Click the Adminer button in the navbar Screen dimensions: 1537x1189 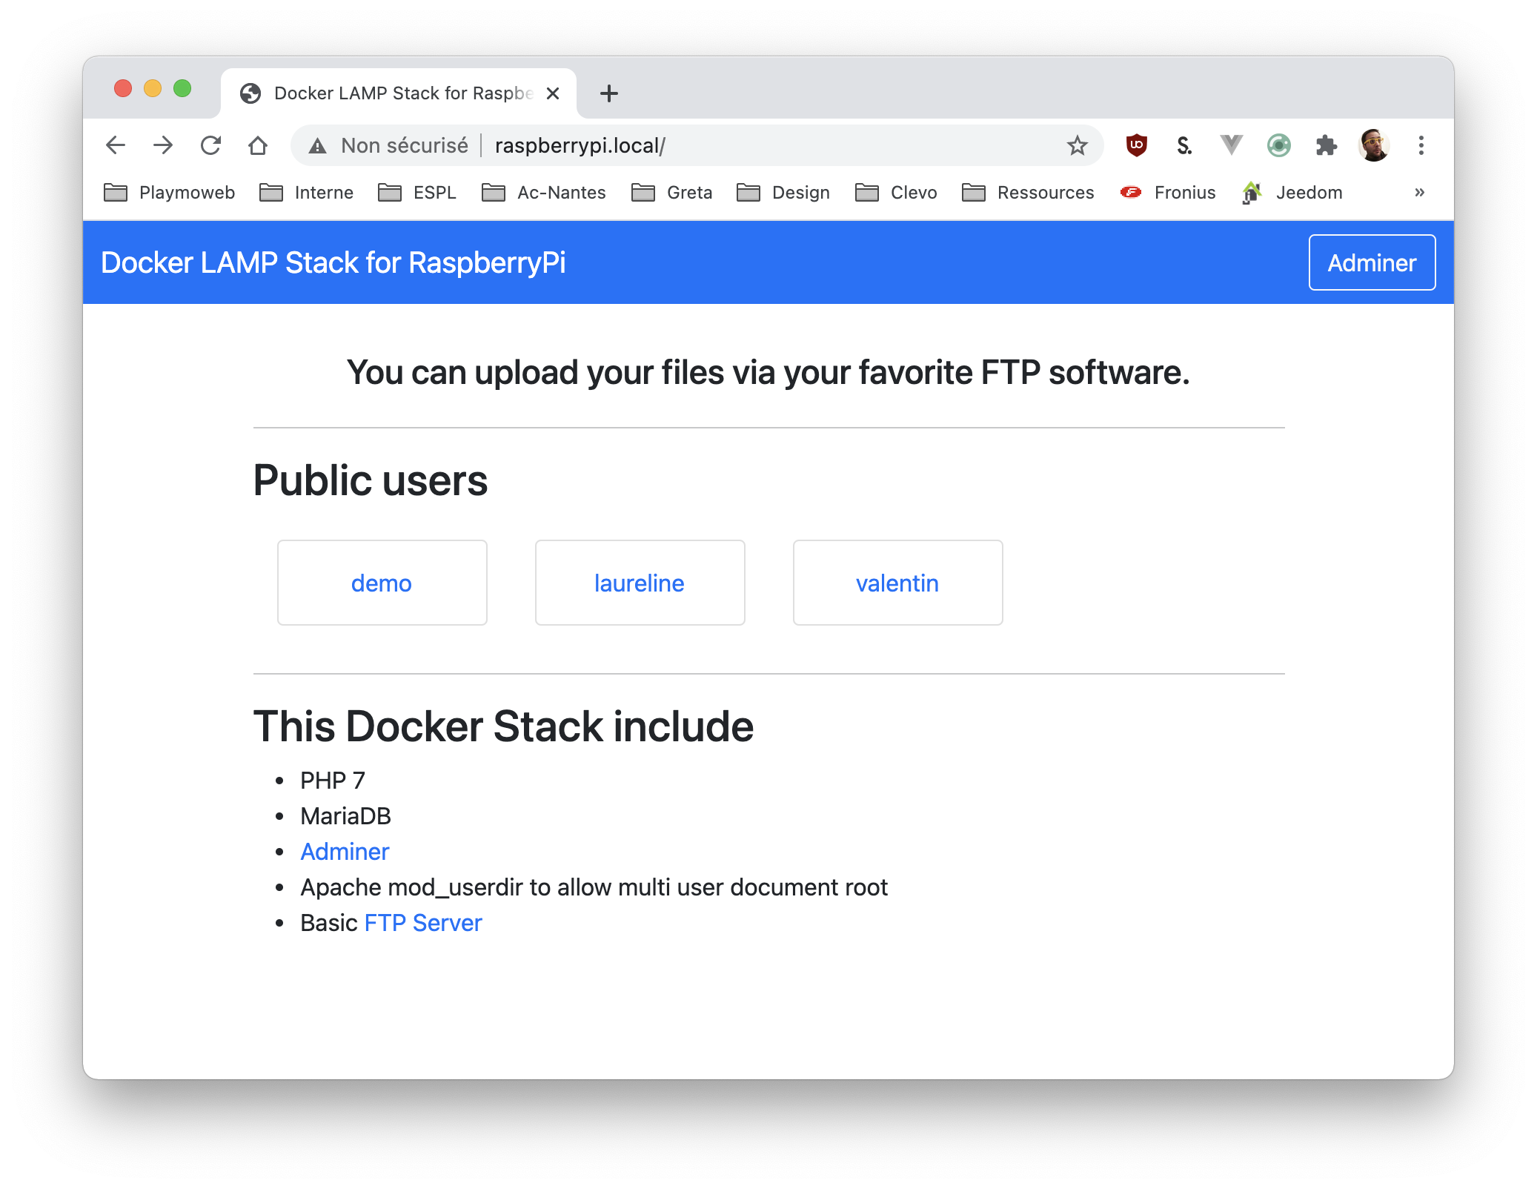tap(1371, 262)
